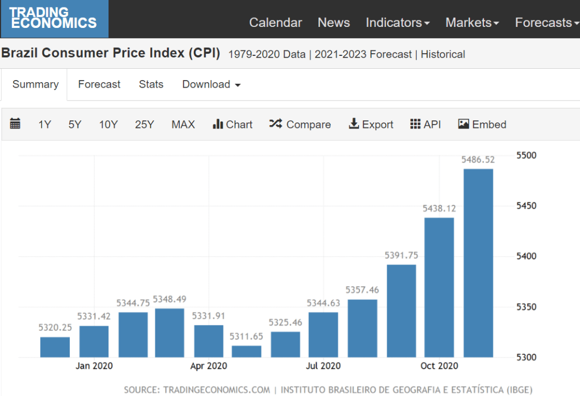Click the Chart type icon
Screen dimensions: 580x396
pos(218,124)
